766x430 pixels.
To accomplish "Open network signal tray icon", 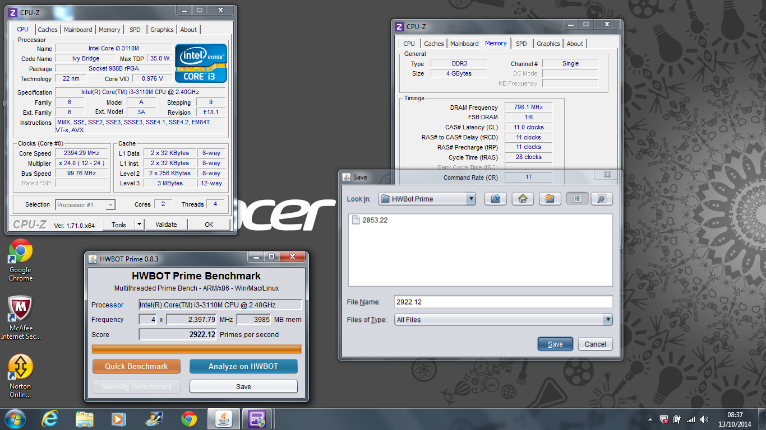I will [x=691, y=419].
